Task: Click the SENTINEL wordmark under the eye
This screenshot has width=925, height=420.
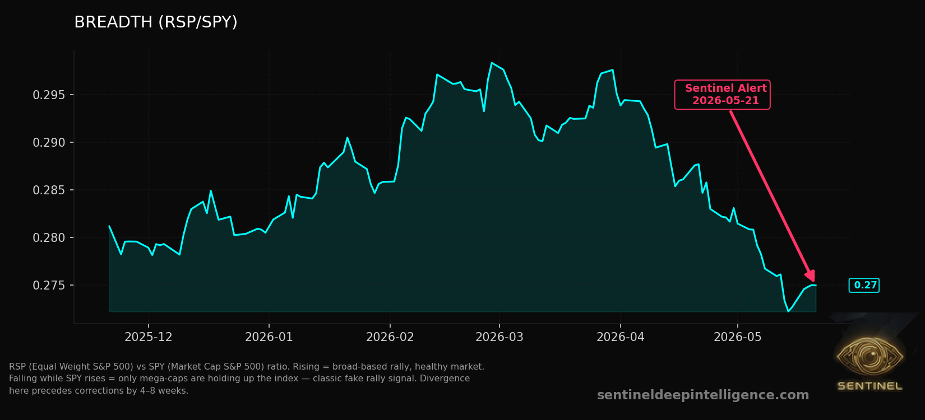Action: click(x=869, y=386)
